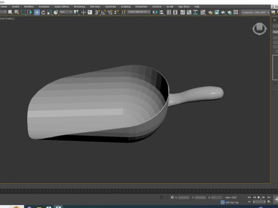The width and height of the screenshot is (278, 208).
Task: Toggle the Window/Crossing selection icon
Action: click(x=30, y=12)
